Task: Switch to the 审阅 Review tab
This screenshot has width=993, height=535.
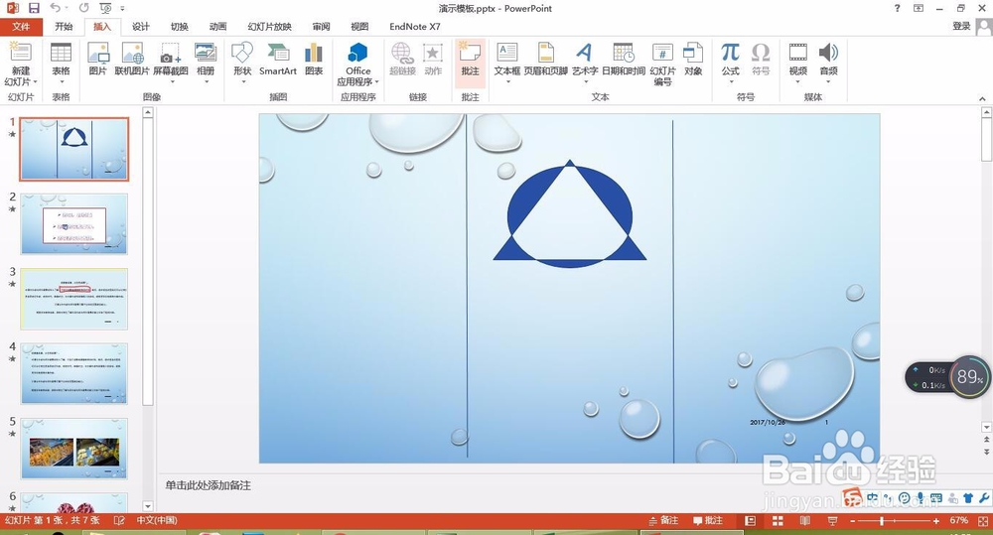Action: [321, 27]
